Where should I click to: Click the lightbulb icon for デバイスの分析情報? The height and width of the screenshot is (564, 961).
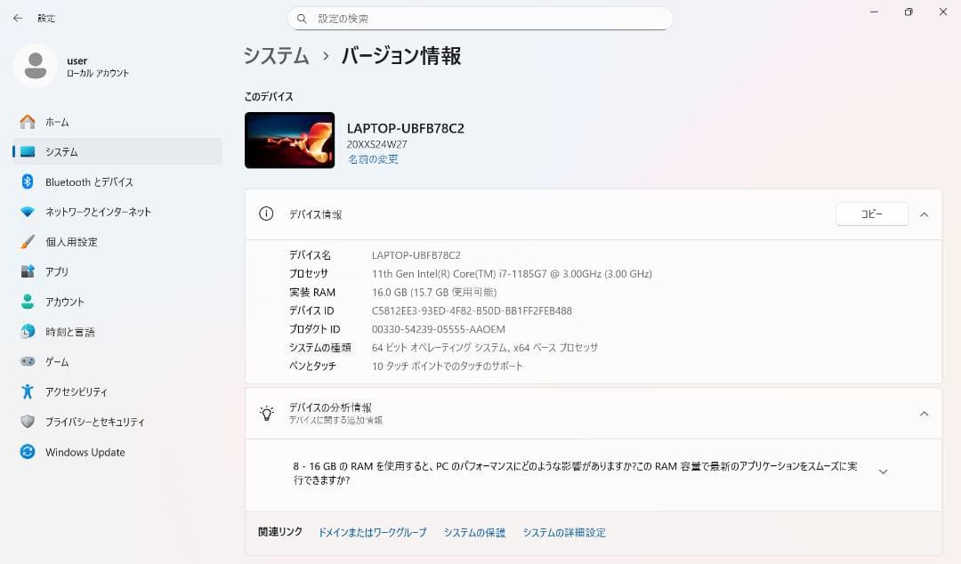(267, 413)
